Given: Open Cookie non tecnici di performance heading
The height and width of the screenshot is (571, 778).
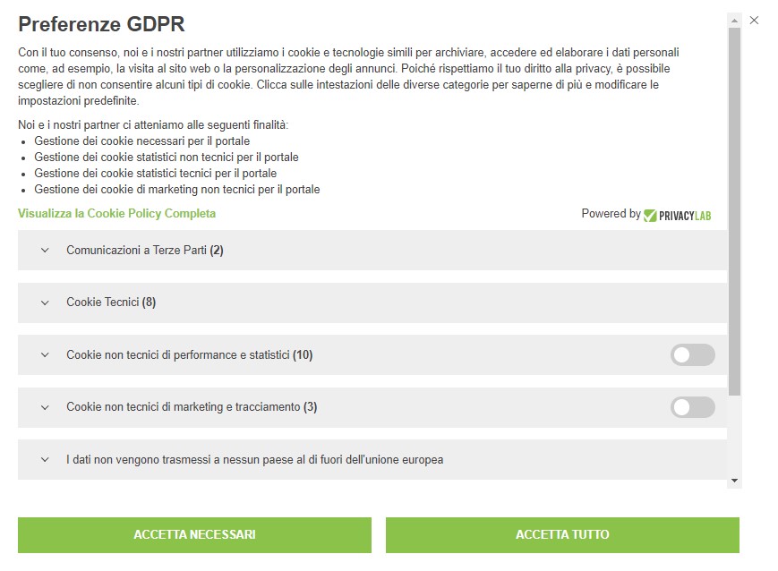Looking at the screenshot, I should [x=189, y=355].
